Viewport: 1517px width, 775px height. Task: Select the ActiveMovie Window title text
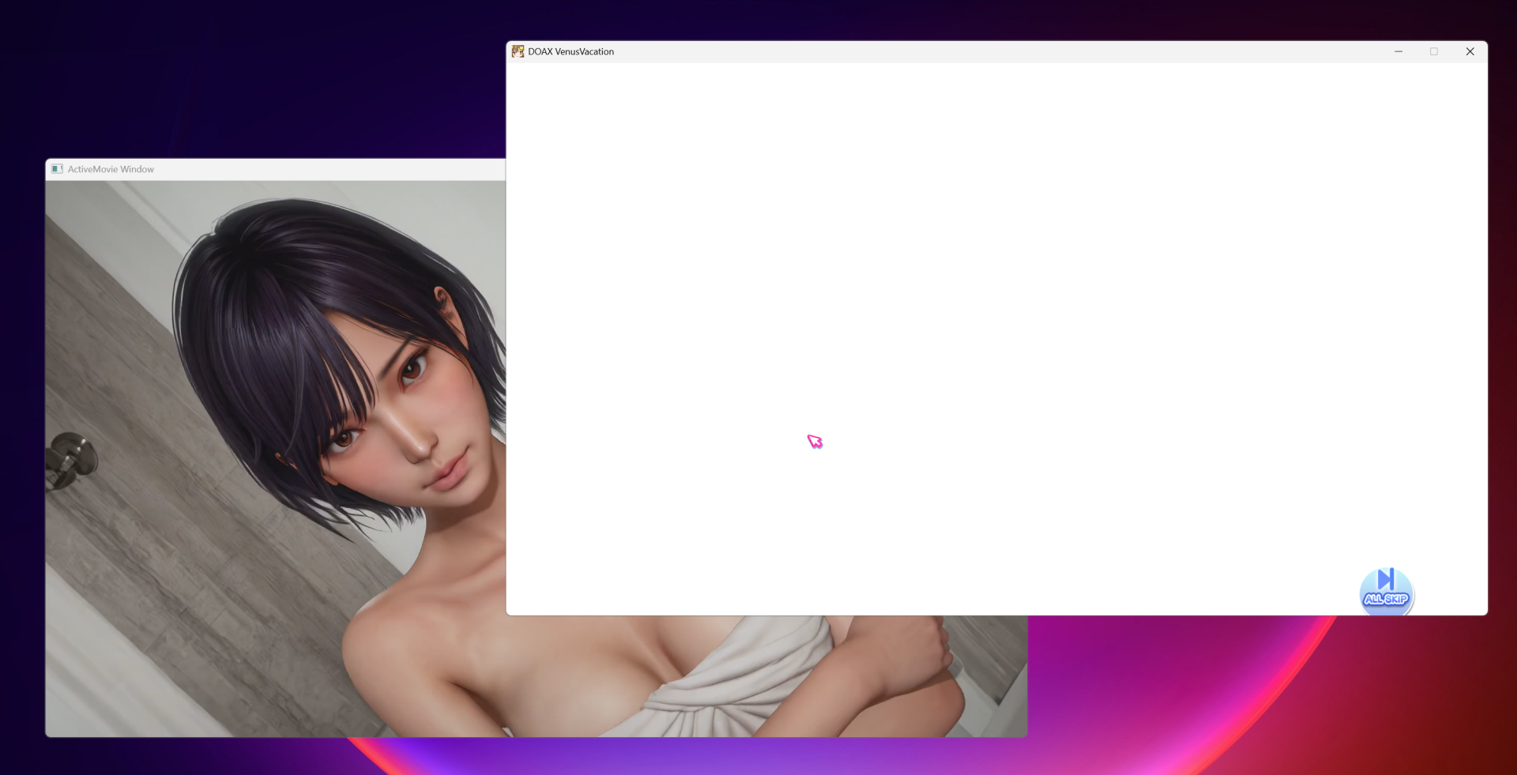coord(111,169)
